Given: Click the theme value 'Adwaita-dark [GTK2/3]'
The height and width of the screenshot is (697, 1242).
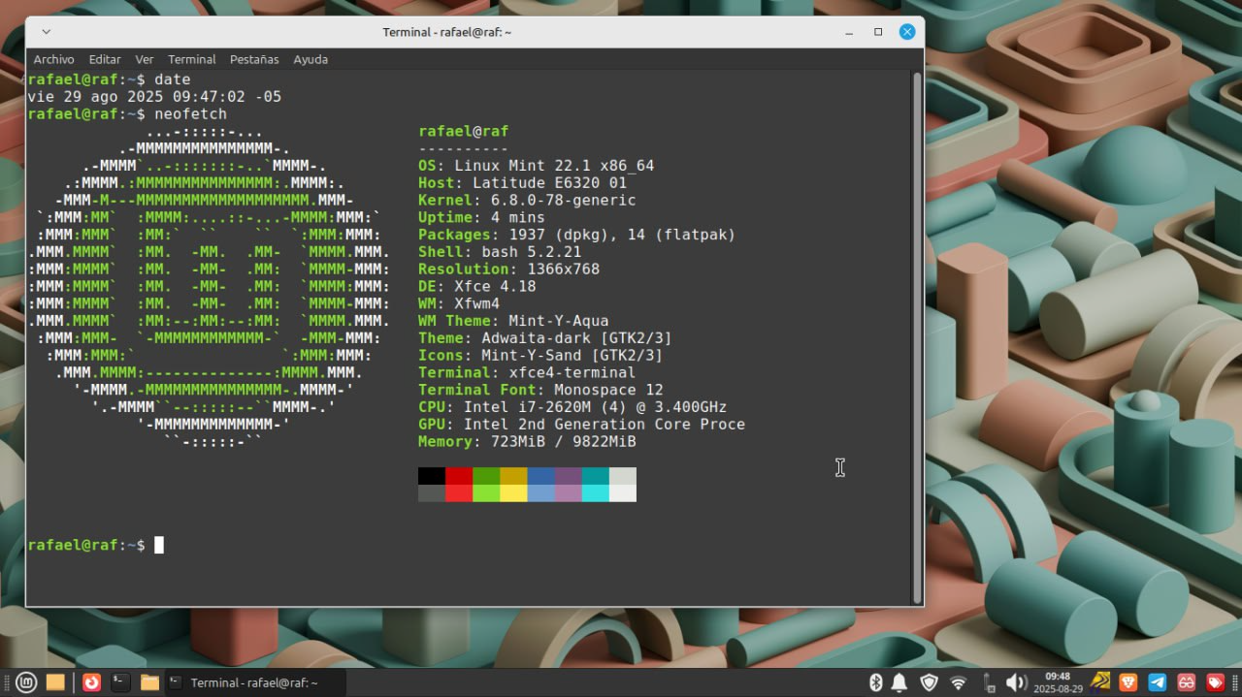Looking at the screenshot, I should pos(576,338).
